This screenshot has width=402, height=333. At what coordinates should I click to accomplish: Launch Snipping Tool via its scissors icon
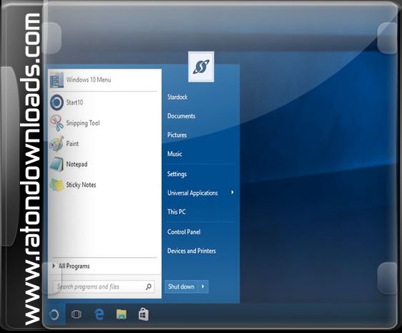tap(57, 123)
